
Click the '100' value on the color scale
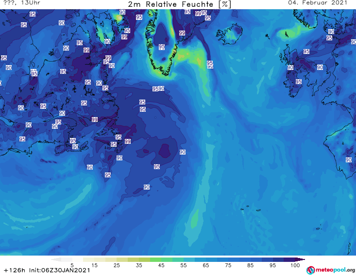(295, 265)
